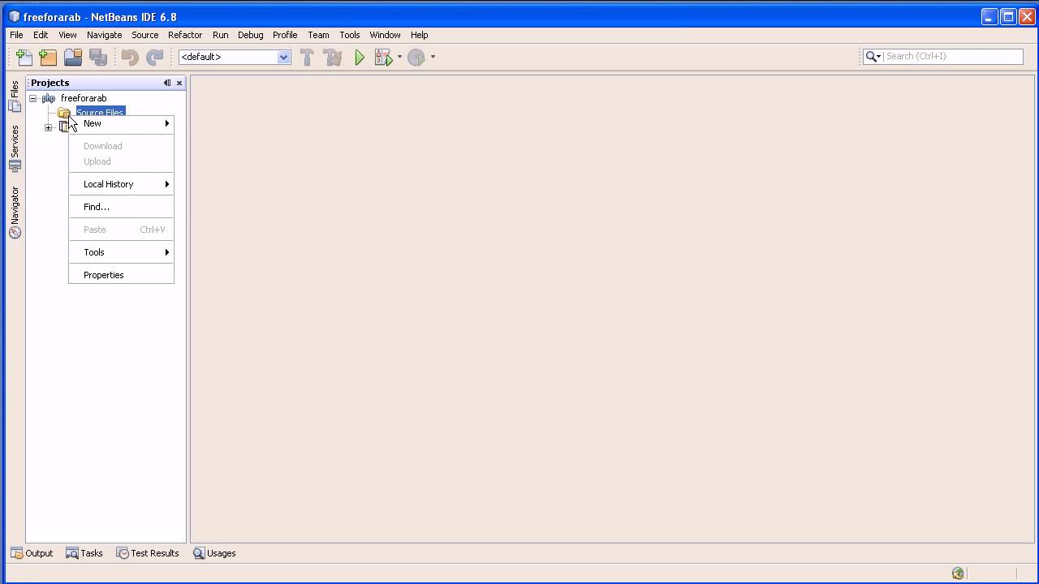The width and height of the screenshot is (1039, 584).
Task: Click the Debug Project toolbar icon
Action: click(383, 57)
